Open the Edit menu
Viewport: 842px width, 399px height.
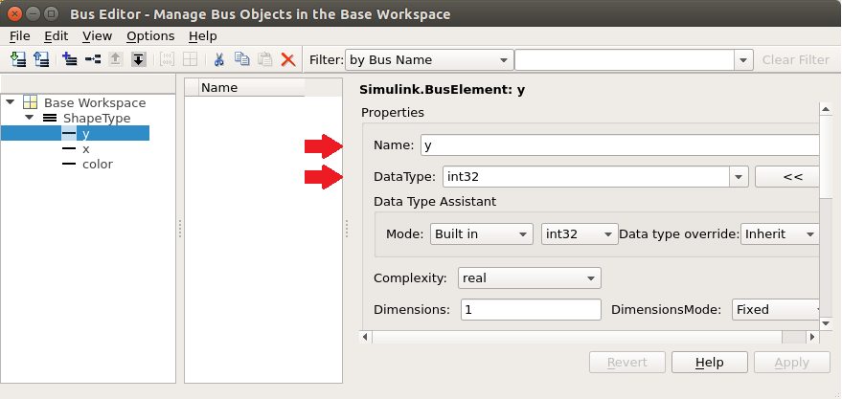pos(56,36)
